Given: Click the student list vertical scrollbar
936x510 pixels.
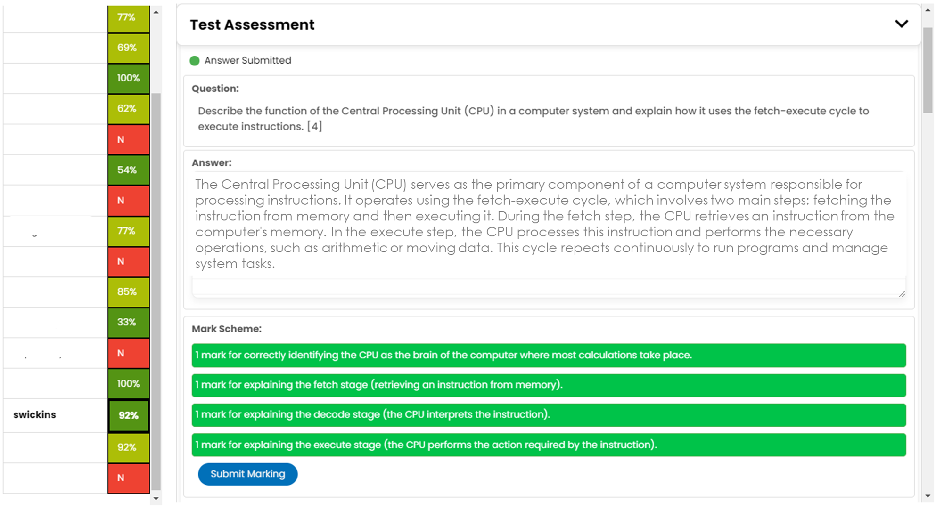Looking at the screenshot, I should (156, 283).
